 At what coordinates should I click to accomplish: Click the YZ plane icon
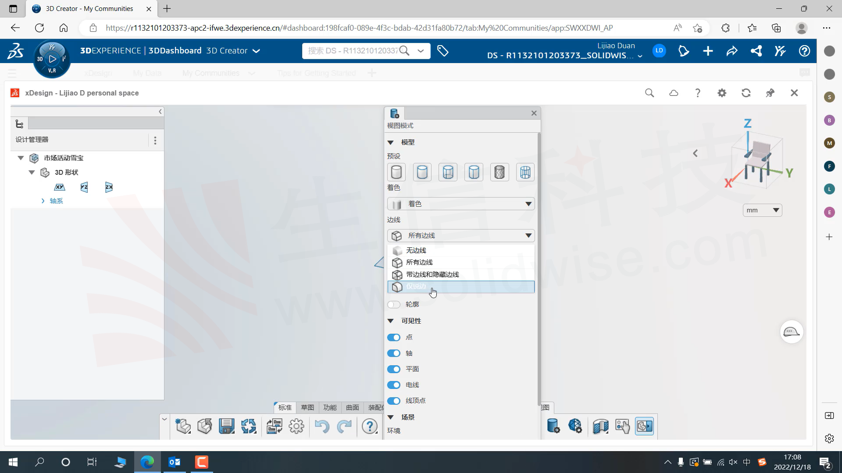tap(84, 187)
